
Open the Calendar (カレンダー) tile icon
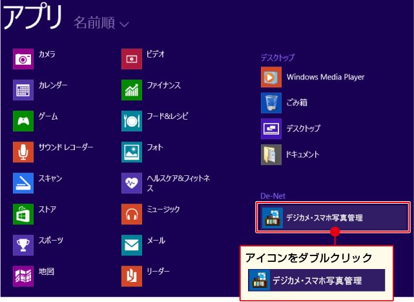click(x=23, y=90)
